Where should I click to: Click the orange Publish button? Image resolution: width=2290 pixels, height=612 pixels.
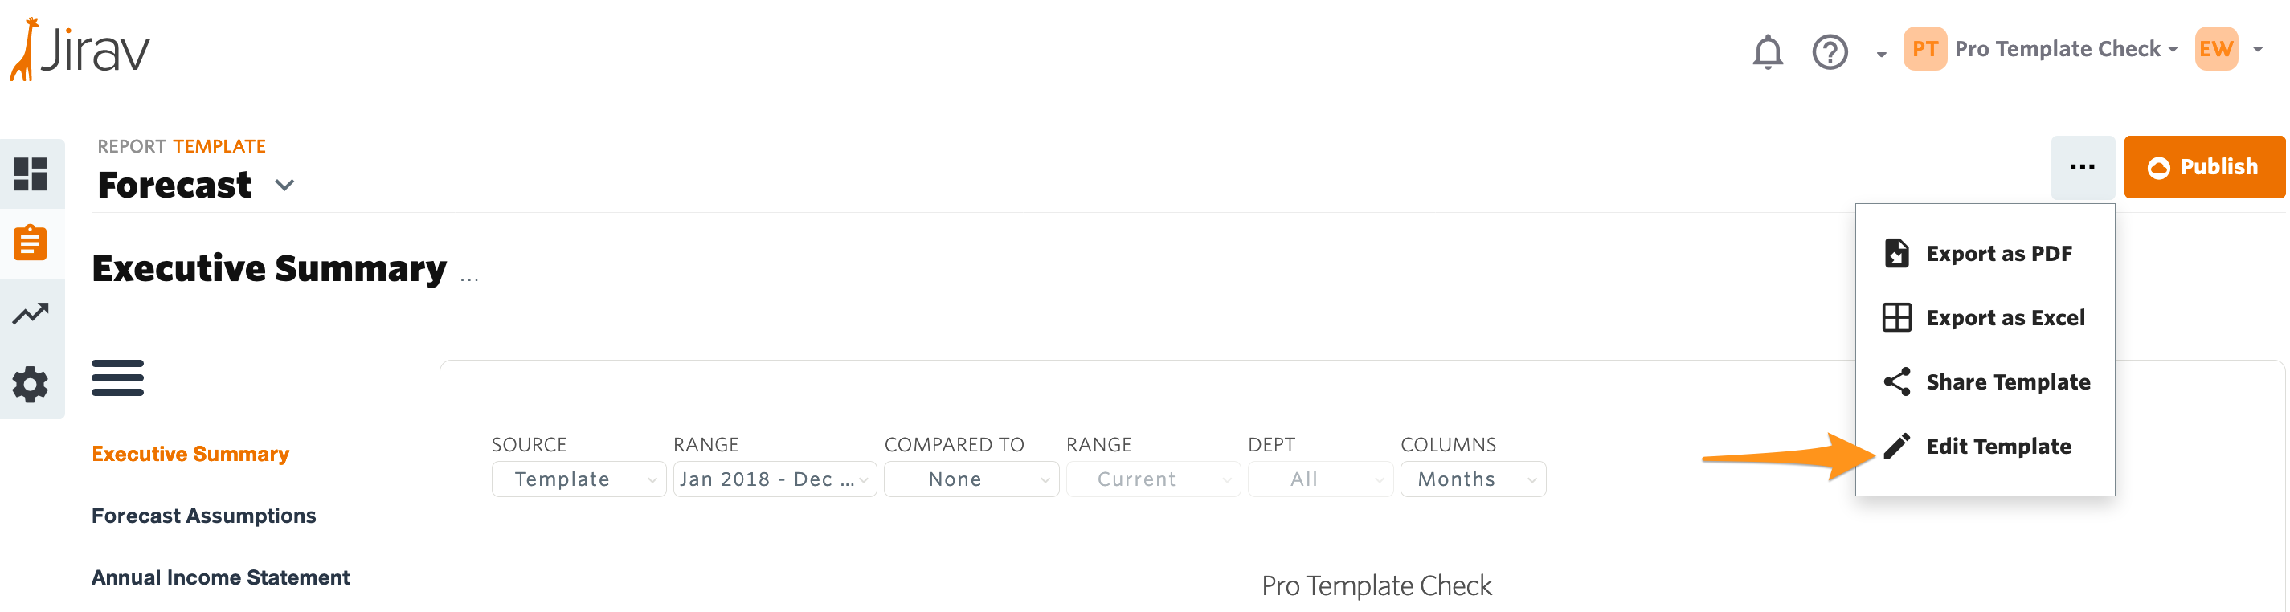click(2203, 167)
